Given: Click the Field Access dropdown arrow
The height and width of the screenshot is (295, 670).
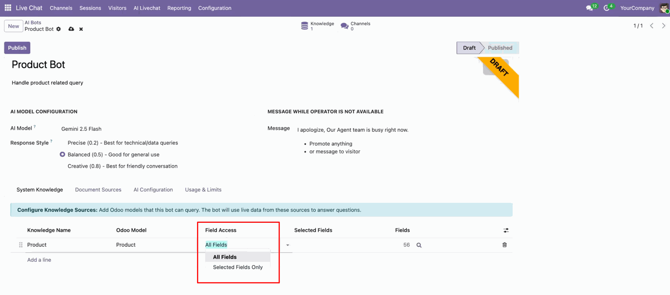Looking at the screenshot, I should [288, 245].
